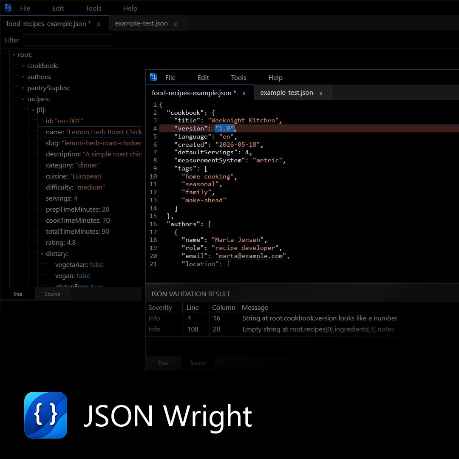
Task: Select the name Lemon Herb Roast row
Action: coord(90,132)
